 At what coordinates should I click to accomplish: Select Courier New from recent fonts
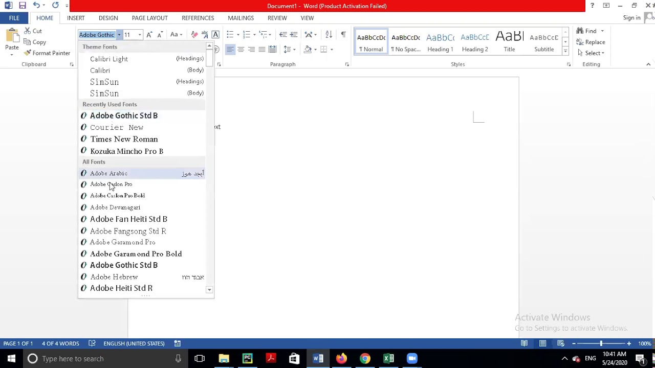[x=142, y=128]
